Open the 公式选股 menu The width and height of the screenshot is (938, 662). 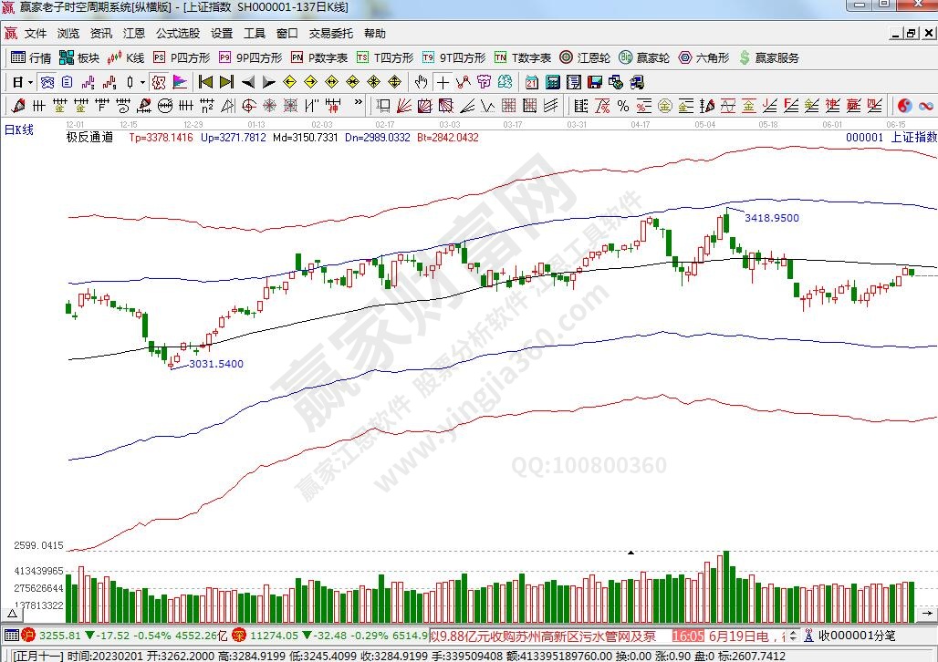pyautogui.click(x=177, y=34)
